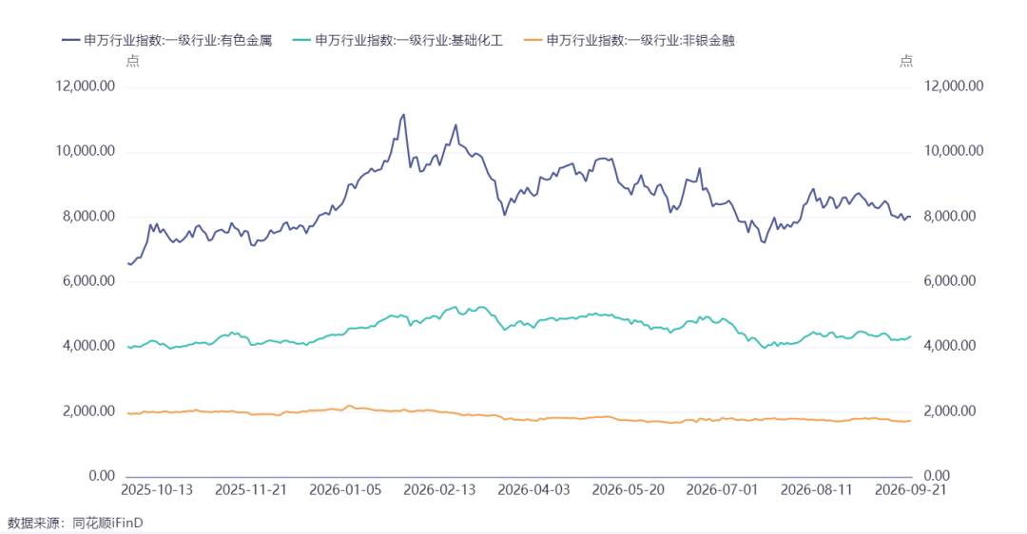This screenshot has width=1027, height=534.
Task: Click the 2026-01-05 date axis label
Action: [x=345, y=490]
